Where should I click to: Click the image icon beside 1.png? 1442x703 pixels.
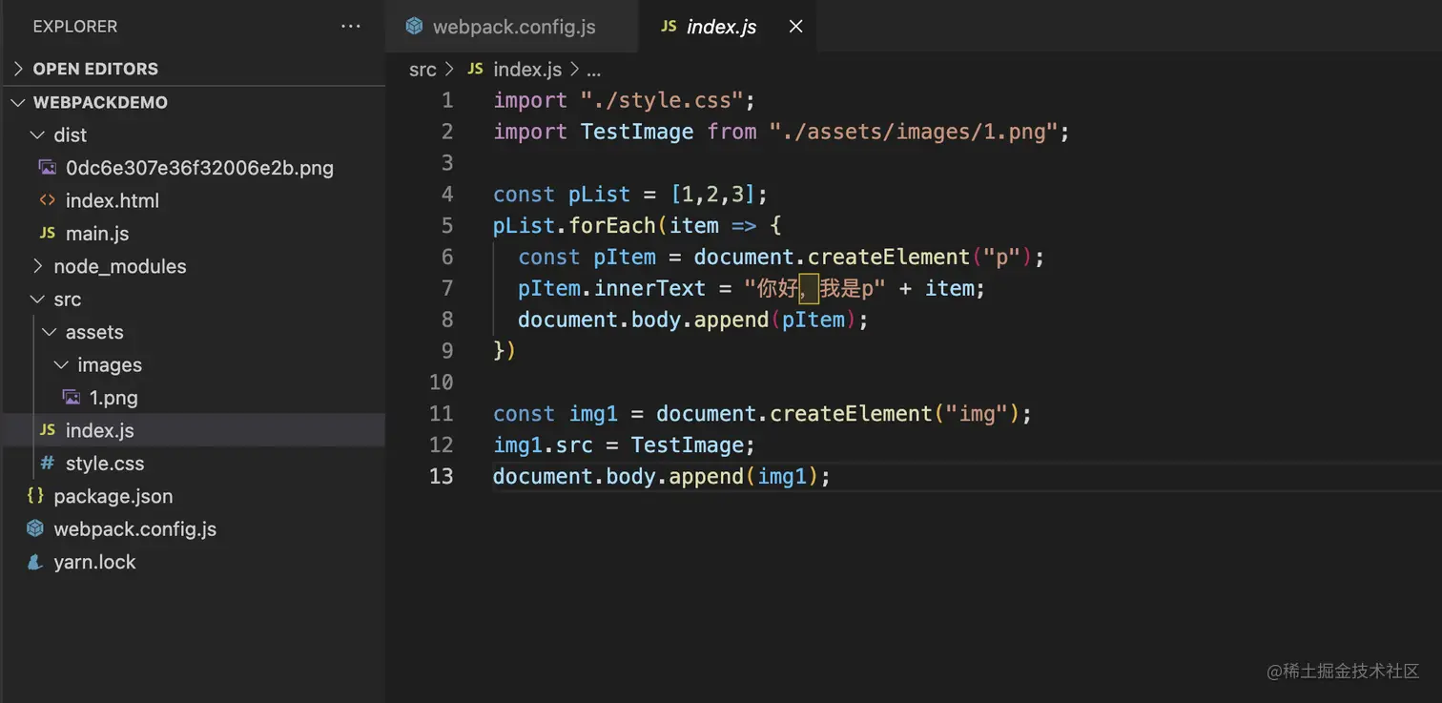(x=71, y=398)
